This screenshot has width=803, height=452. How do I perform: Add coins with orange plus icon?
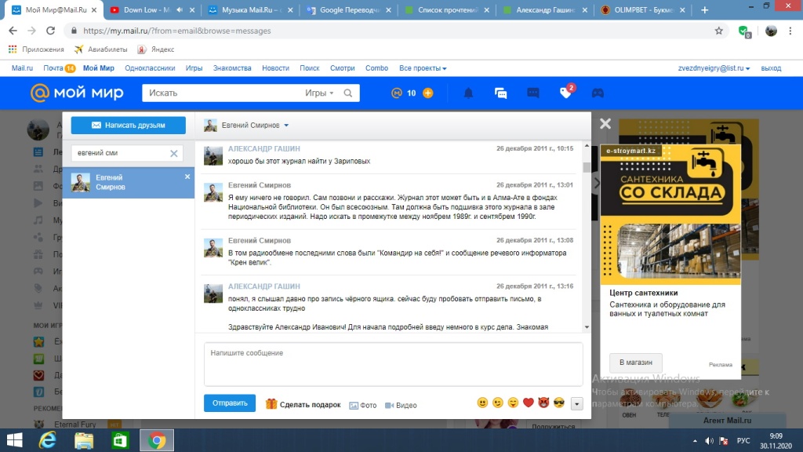click(x=427, y=93)
